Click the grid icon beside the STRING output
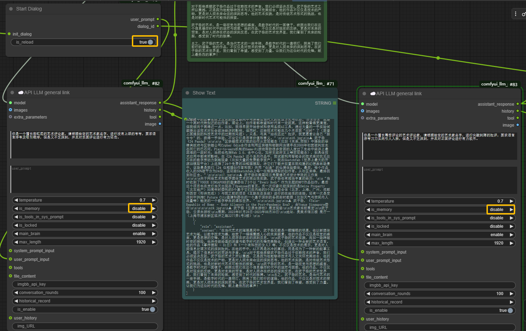 point(334,103)
